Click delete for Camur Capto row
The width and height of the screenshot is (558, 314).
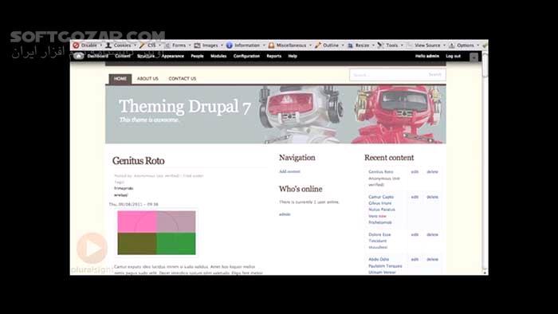click(432, 197)
